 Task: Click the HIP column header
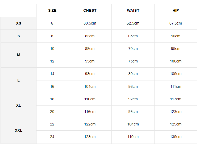[176, 10]
